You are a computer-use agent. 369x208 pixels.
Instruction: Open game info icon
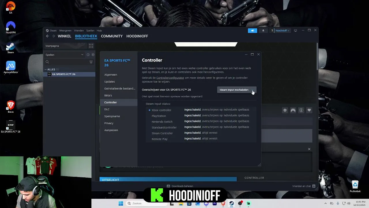tap(301, 110)
